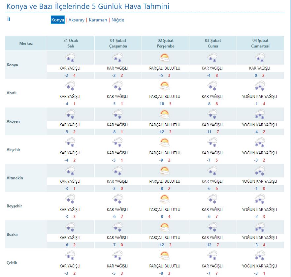This screenshot has height=277, width=291.
Task: Click Konya's partly cloudy icon for 02 Şubat
Action: coord(164,58)
